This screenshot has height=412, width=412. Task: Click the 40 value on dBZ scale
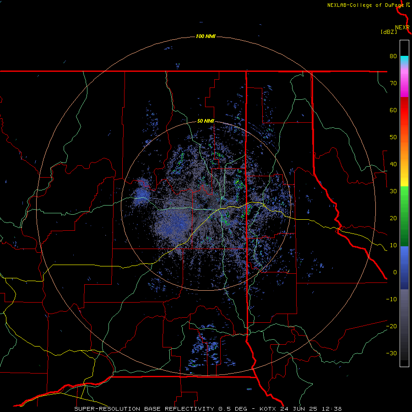(x=393, y=164)
